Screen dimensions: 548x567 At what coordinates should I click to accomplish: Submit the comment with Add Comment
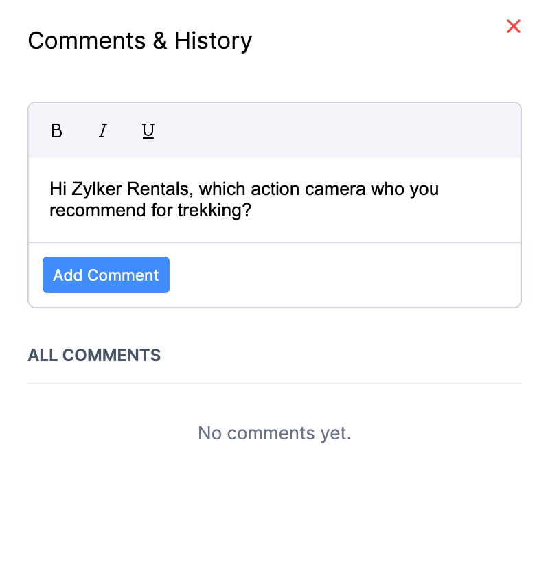click(x=106, y=275)
